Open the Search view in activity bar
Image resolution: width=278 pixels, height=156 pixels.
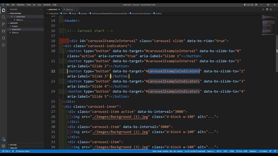click(3, 17)
